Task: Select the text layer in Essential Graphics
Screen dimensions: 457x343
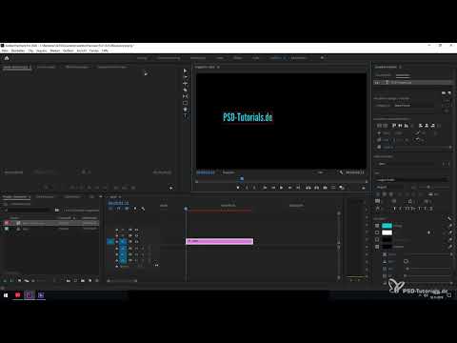Action: coord(413,83)
